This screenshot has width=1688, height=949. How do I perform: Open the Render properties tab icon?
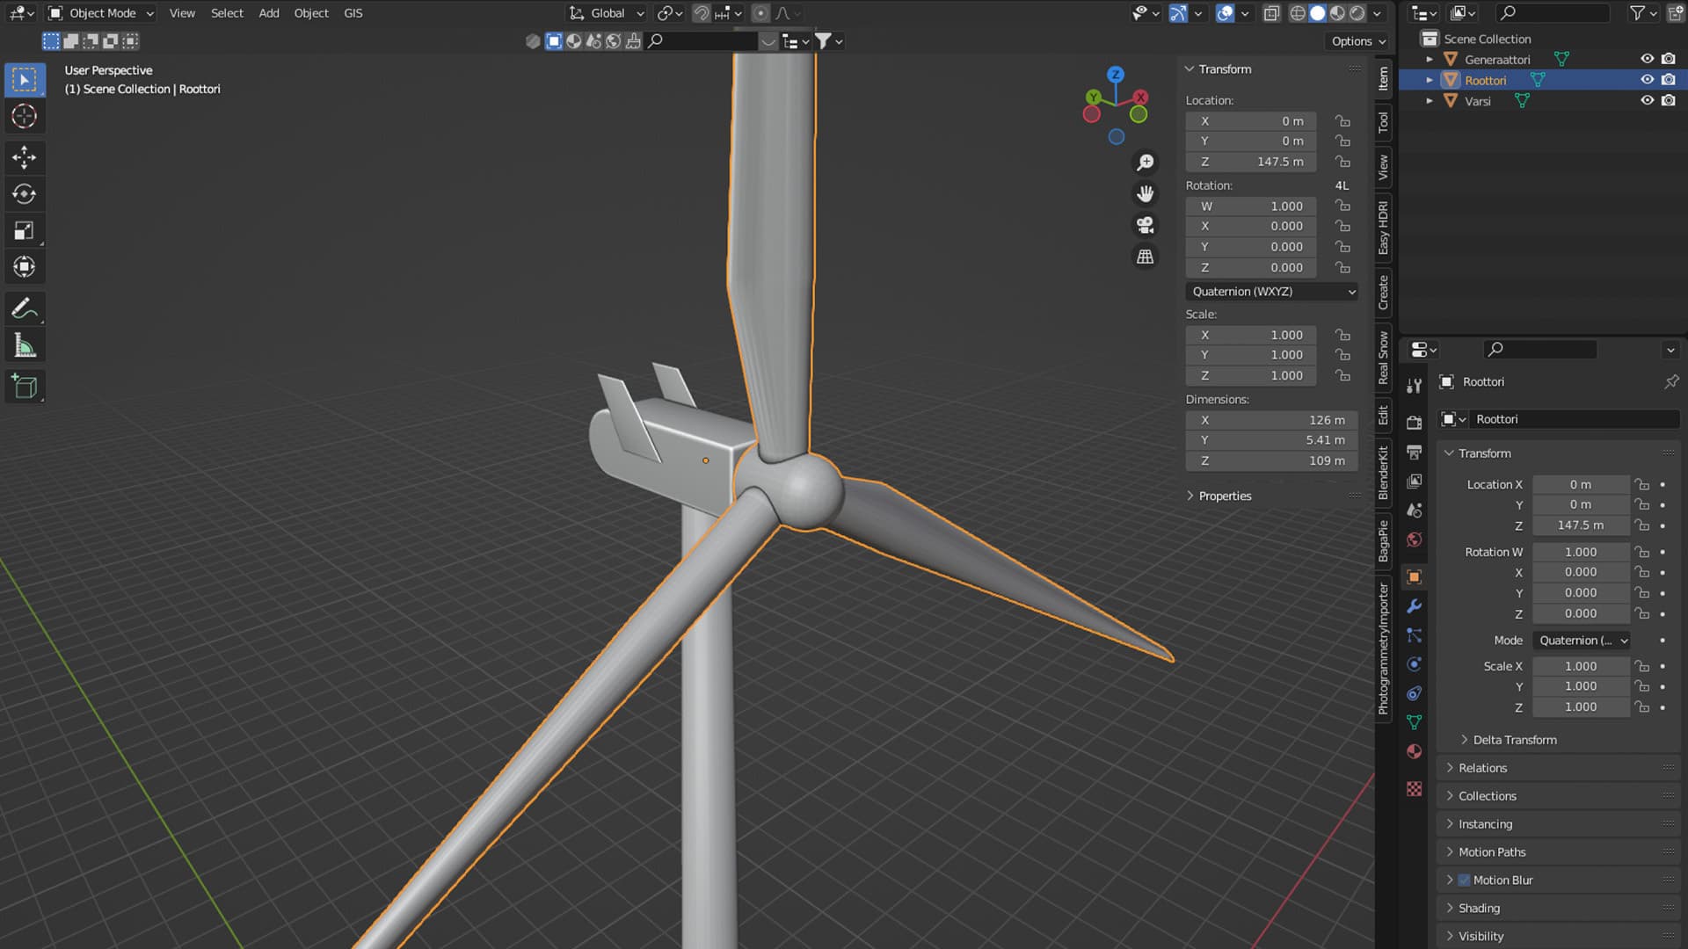pos(1414,423)
